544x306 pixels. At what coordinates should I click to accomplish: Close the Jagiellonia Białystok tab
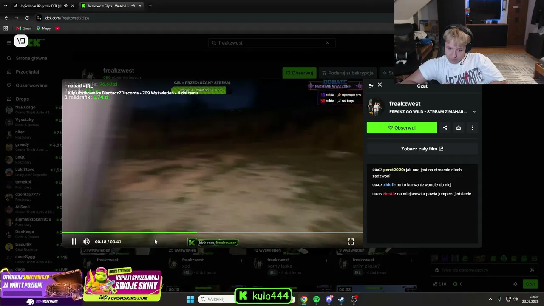tap(72, 6)
